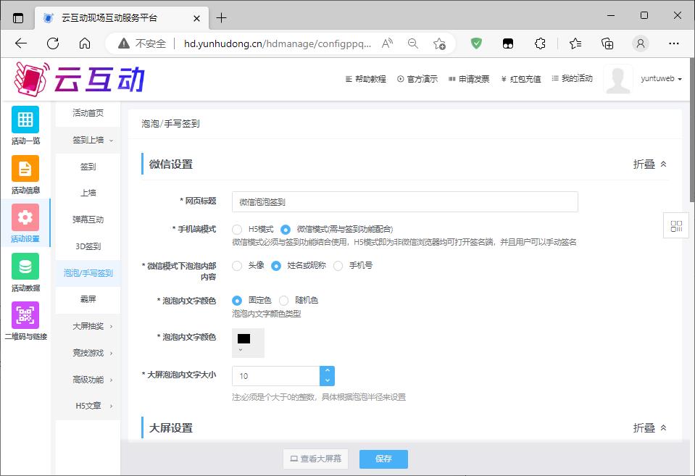Viewport: 695px width, 476px height.
Task: Open the 活动一览 grid icon
Action: tap(25, 120)
